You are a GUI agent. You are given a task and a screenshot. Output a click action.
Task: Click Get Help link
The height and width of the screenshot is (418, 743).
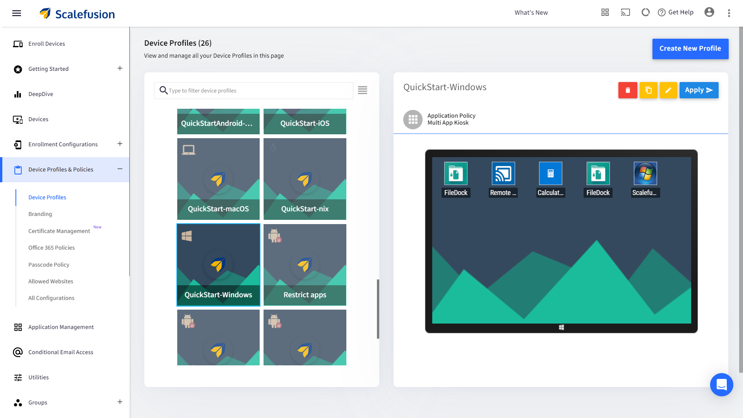click(676, 12)
